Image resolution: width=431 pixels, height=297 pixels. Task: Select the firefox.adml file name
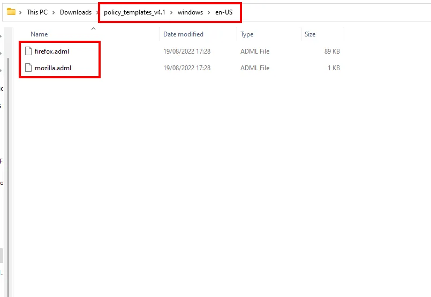click(52, 51)
